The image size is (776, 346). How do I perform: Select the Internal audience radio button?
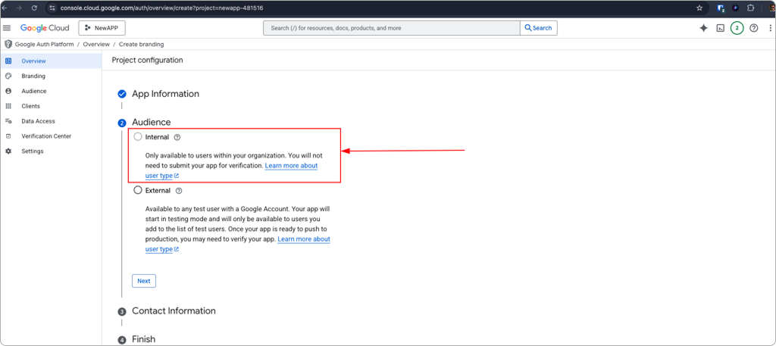pos(137,137)
